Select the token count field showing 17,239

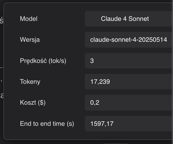pos(128,82)
